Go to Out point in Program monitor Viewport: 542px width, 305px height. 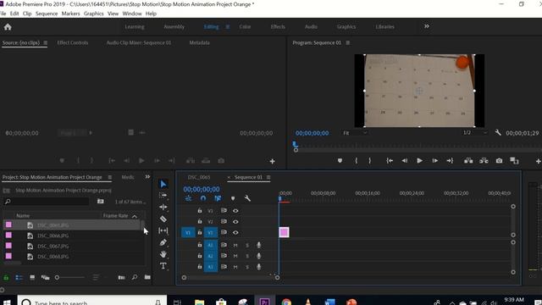click(x=450, y=161)
